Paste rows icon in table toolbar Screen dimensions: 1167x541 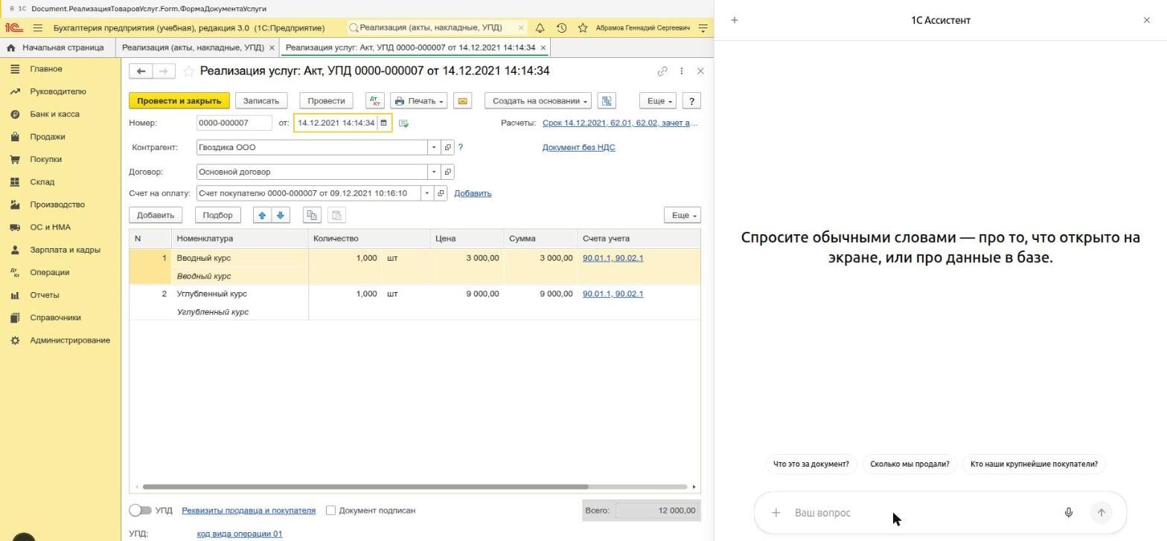pos(336,216)
